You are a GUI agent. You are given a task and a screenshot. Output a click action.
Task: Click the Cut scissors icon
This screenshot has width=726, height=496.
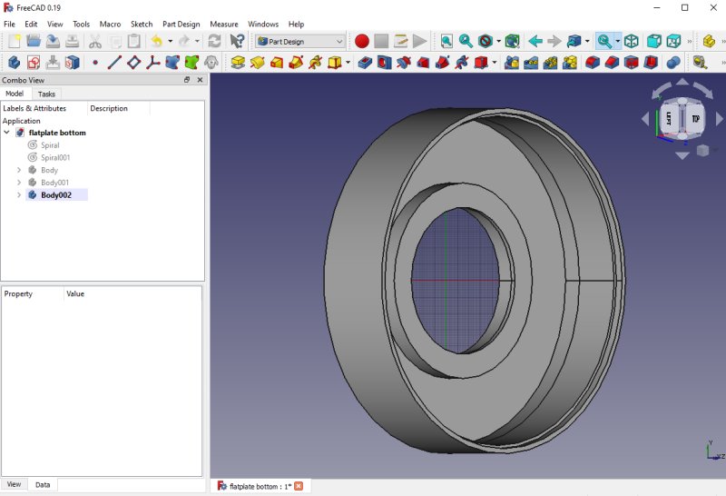pyautogui.click(x=95, y=41)
